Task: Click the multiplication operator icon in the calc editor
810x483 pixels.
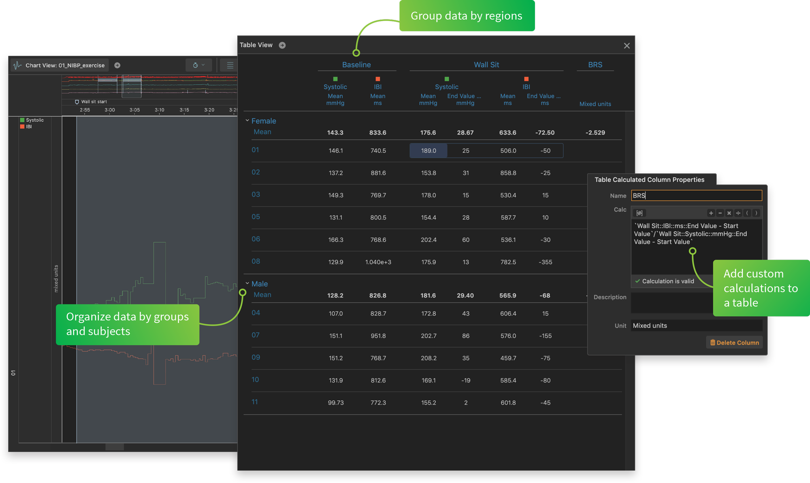Action: 729,213
